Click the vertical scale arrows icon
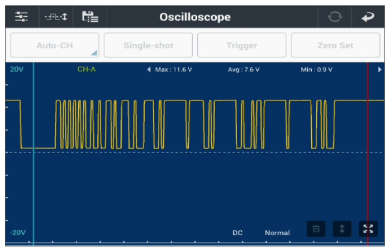Screen dimensions: 390x252 click(341, 229)
